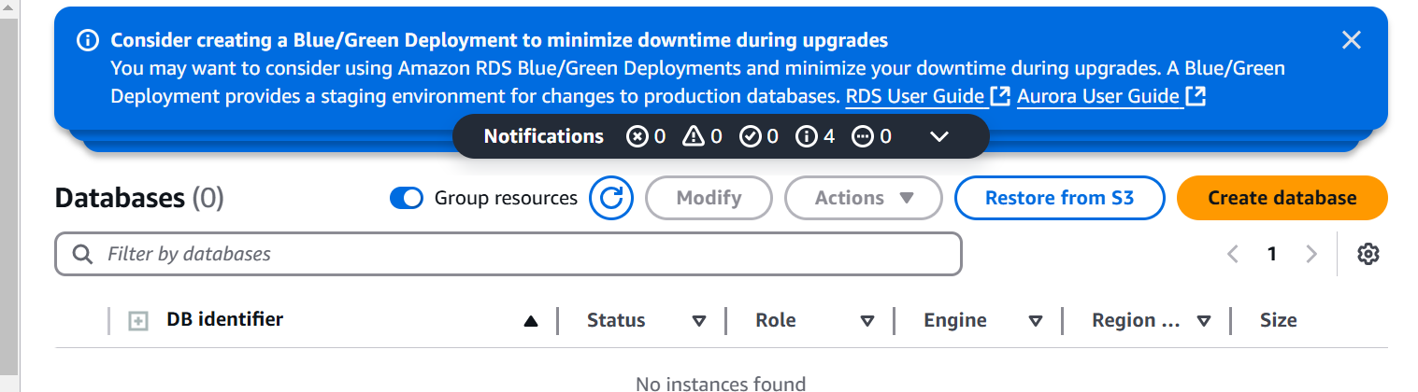Sort by Engine column arrow
1418x392 pixels.
click(1035, 321)
